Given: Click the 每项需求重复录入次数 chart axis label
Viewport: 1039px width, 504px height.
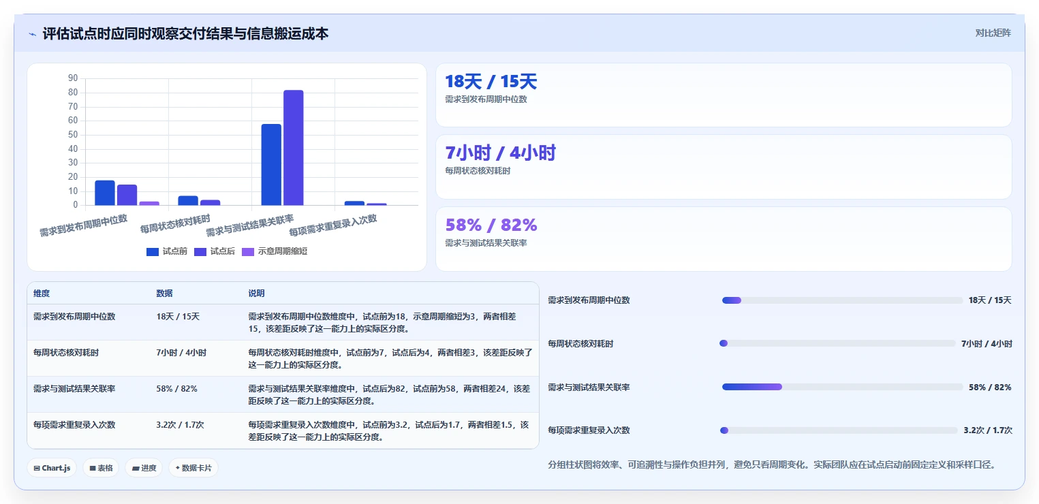Looking at the screenshot, I should pos(333,225).
